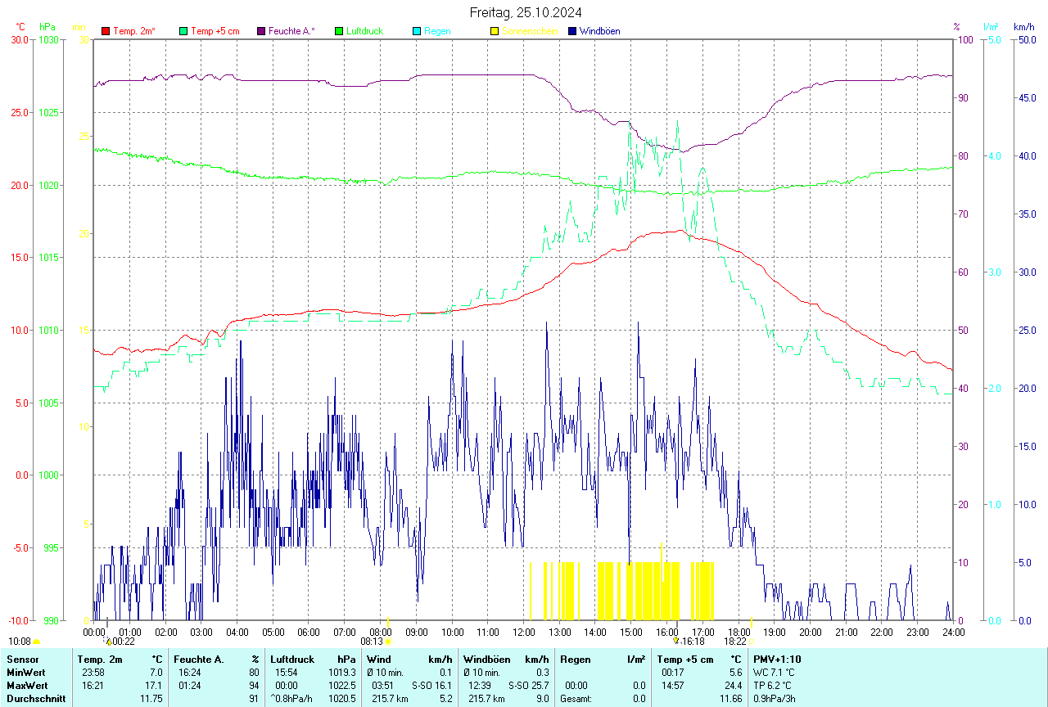Click the sunset marker icon at 18:22
The image size is (1048, 707).
point(752,642)
